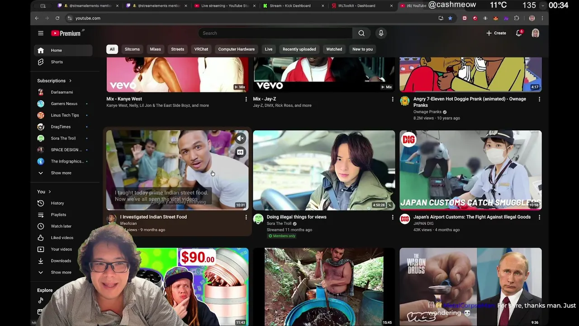Open options for Doing illegal things video
Image resolution: width=579 pixels, height=326 pixels.
pyautogui.click(x=393, y=217)
